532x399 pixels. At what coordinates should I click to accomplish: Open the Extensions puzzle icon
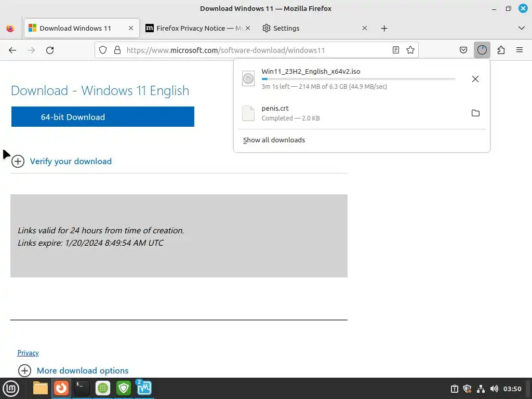(501, 50)
